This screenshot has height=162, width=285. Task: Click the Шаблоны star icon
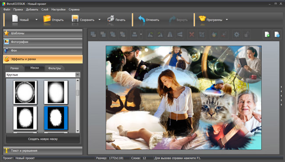click(x=7, y=33)
